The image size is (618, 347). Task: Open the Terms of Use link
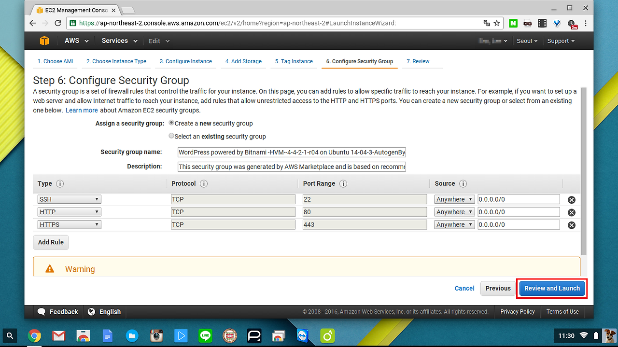click(x=562, y=312)
